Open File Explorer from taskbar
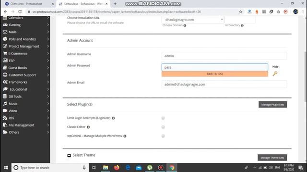 pos(106,168)
